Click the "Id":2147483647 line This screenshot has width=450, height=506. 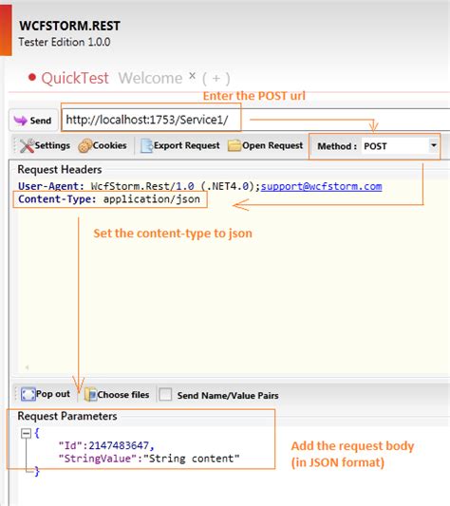coord(106,445)
